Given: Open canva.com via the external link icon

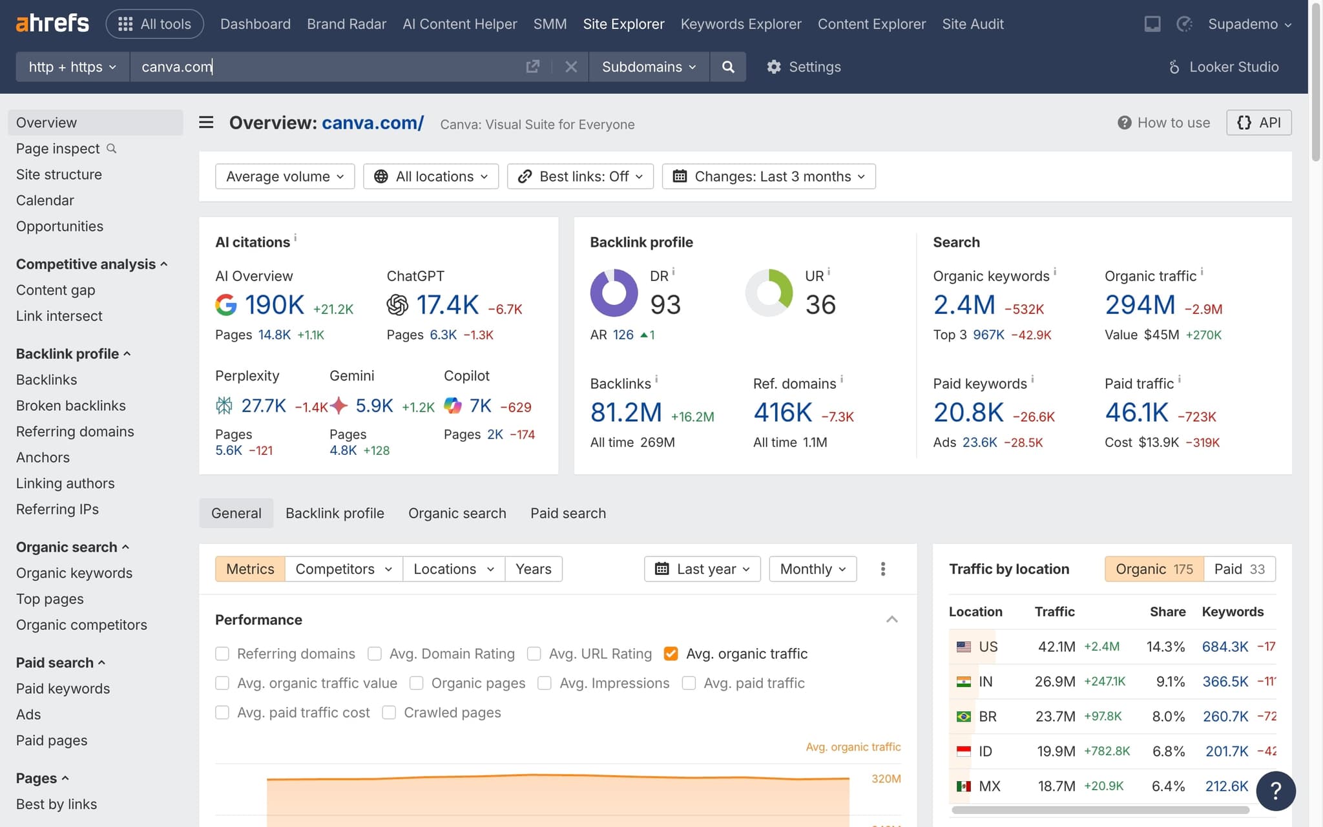Looking at the screenshot, I should pos(533,67).
